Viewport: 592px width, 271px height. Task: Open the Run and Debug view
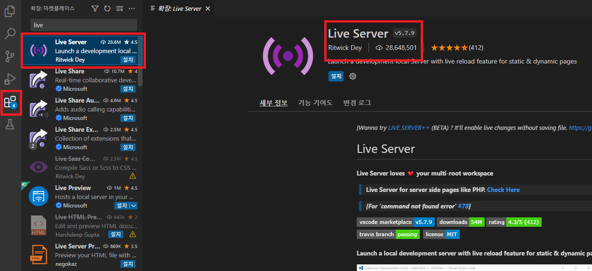pos(10,79)
